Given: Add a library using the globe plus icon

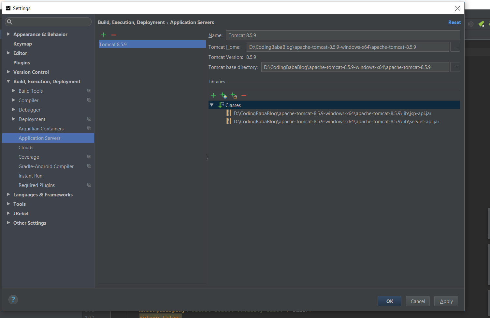Looking at the screenshot, I should tap(223, 95).
